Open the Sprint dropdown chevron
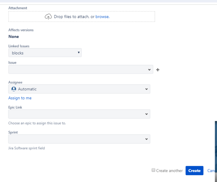 146,139
